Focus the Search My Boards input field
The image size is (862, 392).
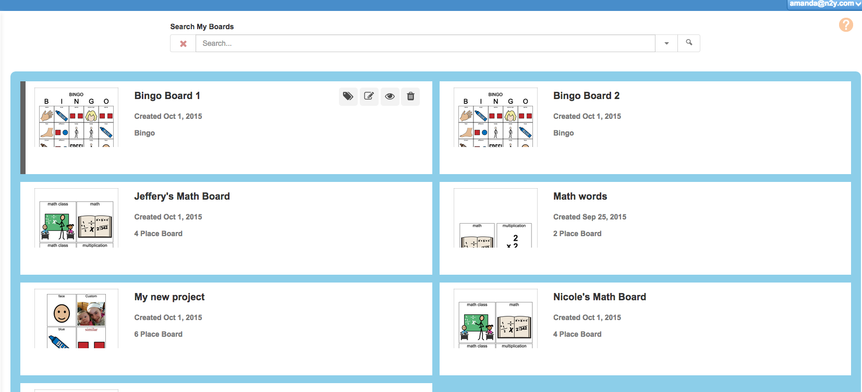point(425,44)
